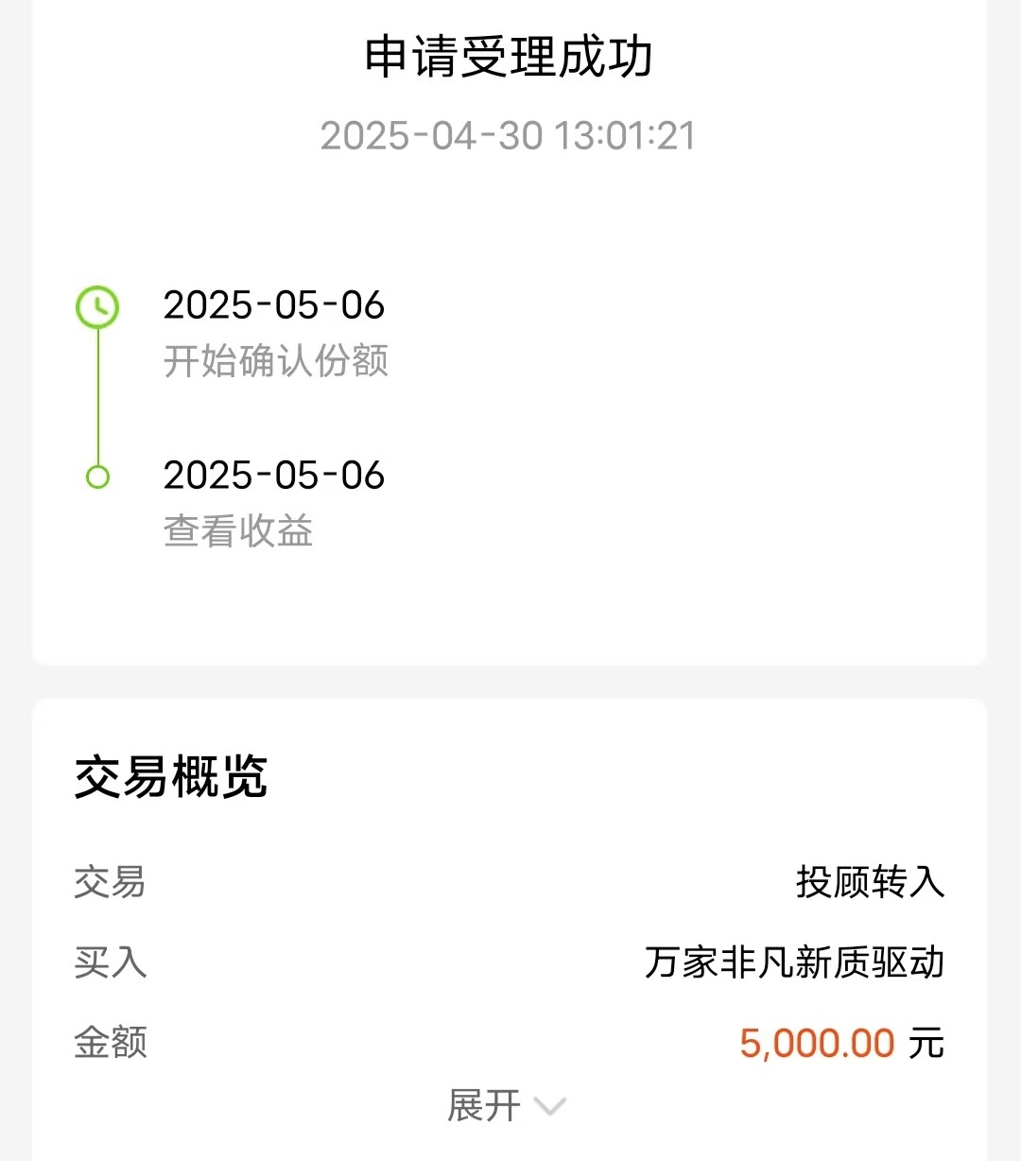
Task: Click the 交易 row label
Action: click(110, 882)
